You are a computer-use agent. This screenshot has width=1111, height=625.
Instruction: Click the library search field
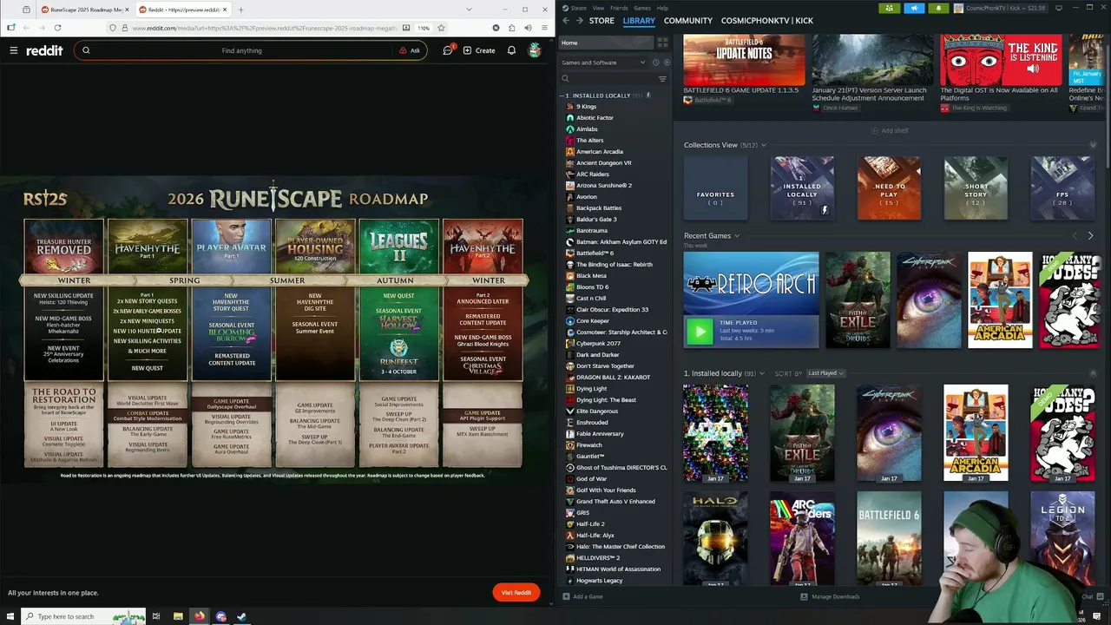(608, 79)
